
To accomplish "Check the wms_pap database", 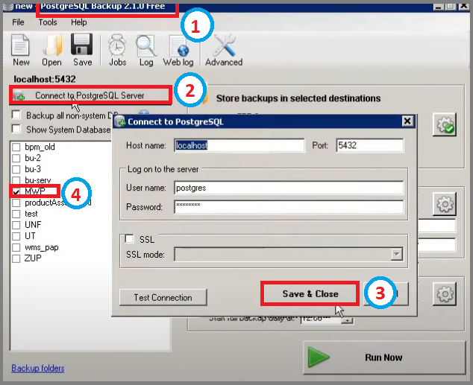I will tap(16, 247).
